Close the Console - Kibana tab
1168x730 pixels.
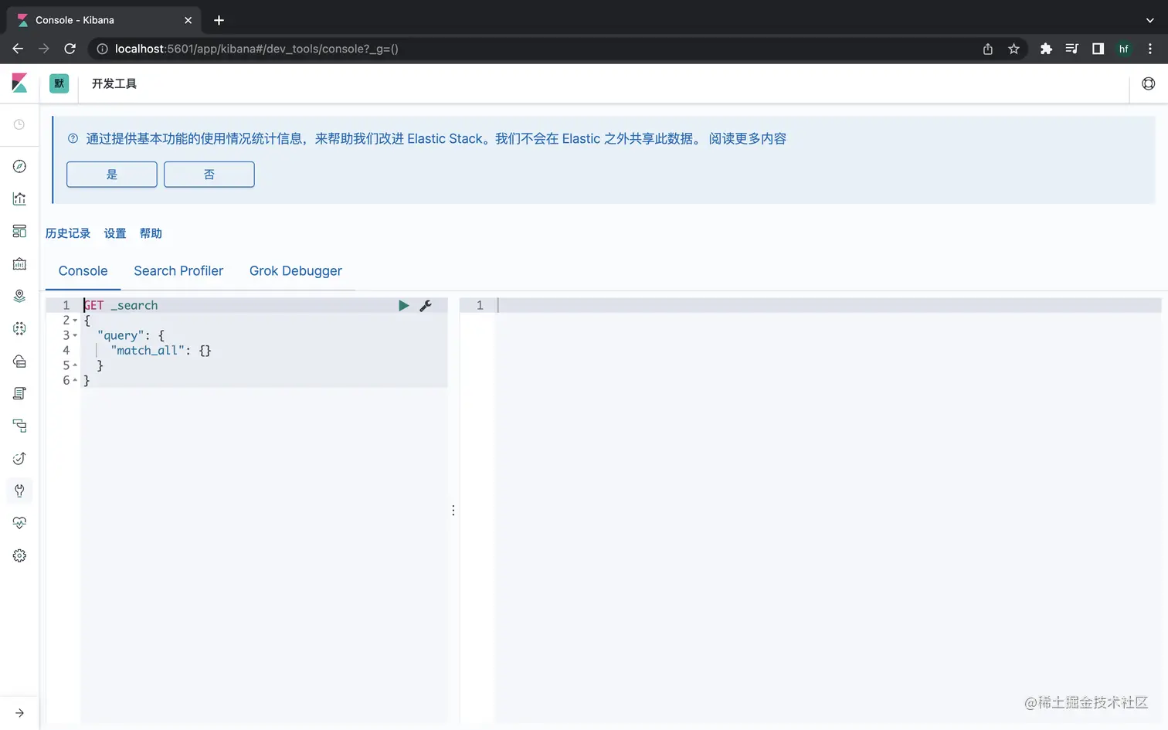point(188,20)
